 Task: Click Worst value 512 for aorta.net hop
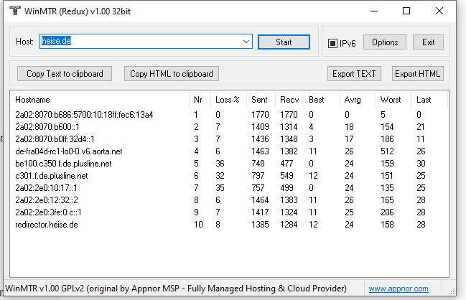387,151
